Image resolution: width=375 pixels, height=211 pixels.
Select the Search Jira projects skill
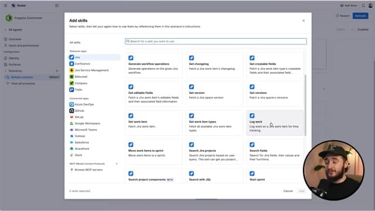pos(214,152)
